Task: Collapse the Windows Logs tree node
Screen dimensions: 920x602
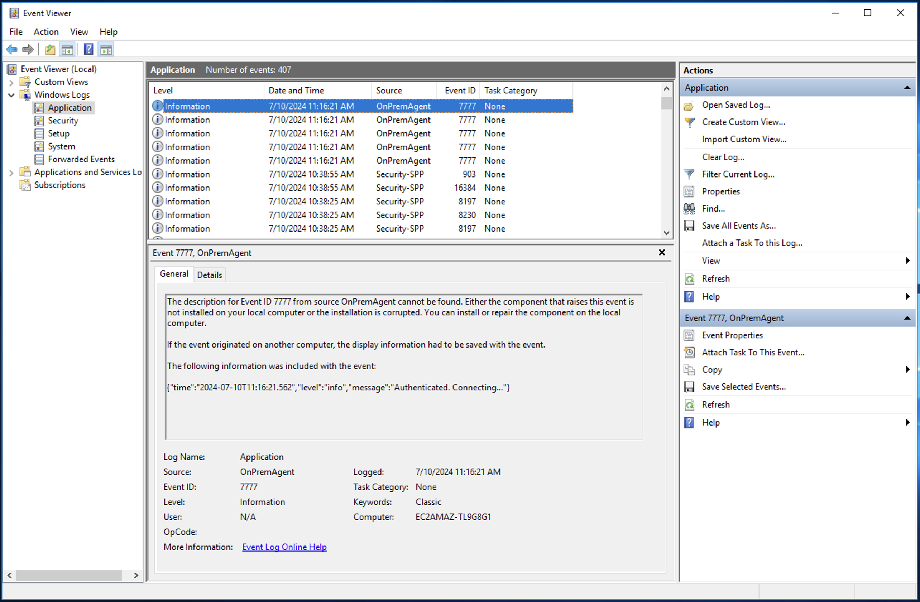Action: click(x=11, y=94)
